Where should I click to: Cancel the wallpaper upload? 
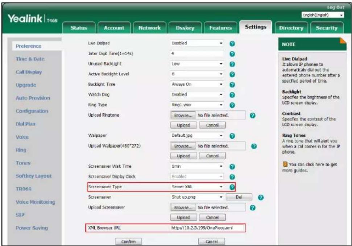(x=212, y=156)
